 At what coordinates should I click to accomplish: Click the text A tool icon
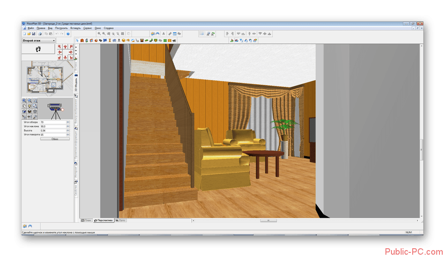pyautogui.click(x=163, y=34)
